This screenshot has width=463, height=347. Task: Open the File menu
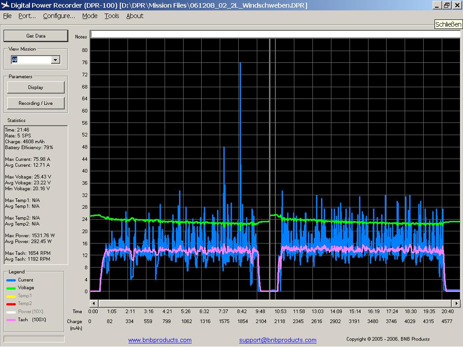[x=7, y=16]
